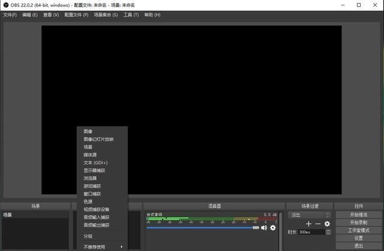Remove scene transition with minus icon
The width and height of the screenshot is (384, 251).
[x=318, y=224]
